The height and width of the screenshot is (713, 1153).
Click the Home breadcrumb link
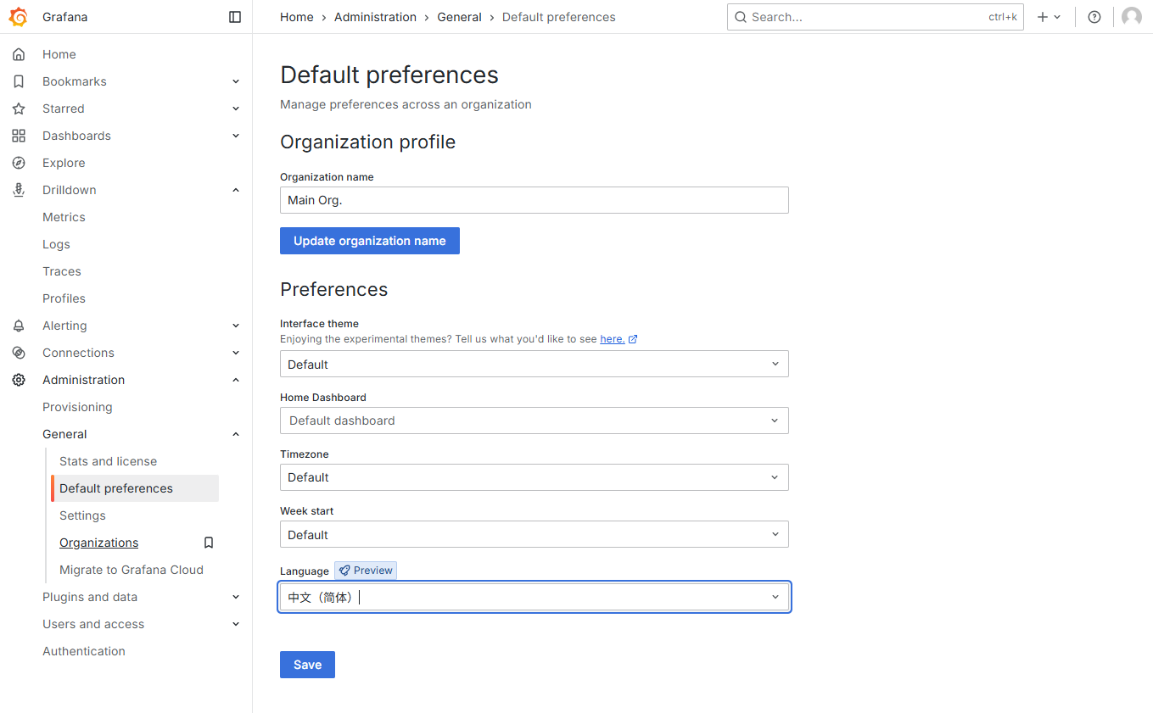point(297,17)
